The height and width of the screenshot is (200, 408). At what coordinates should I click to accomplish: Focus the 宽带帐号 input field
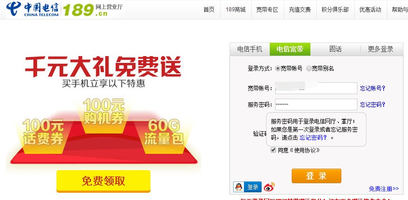click(316, 88)
